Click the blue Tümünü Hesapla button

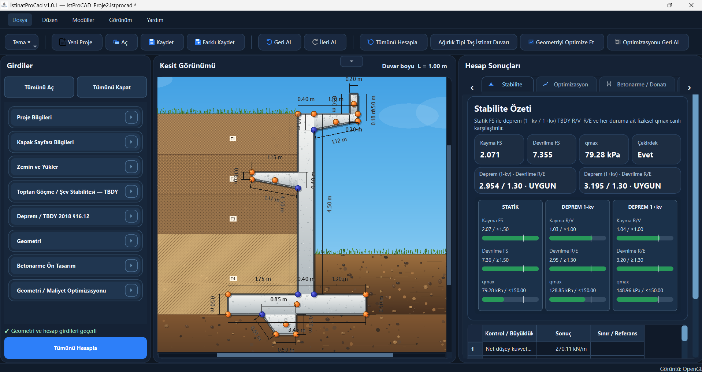[x=75, y=348]
